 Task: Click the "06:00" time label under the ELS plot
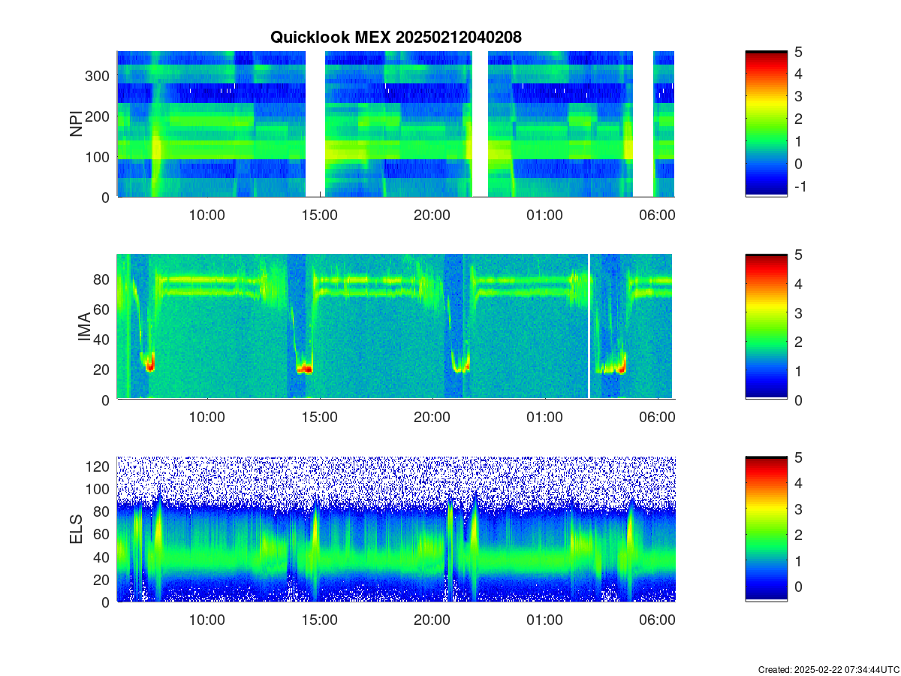tap(657, 620)
